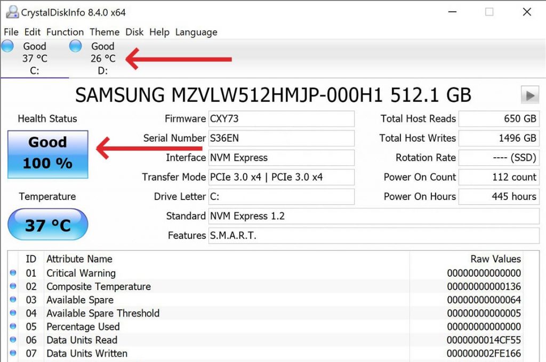Open the Function menu

click(x=65, y=32)
